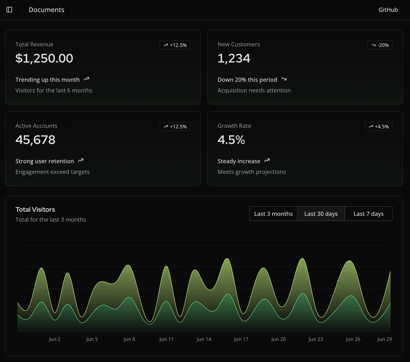
Task: Click the trending up arrow beside "Trending up this month"
Action: (x=87, y=79)
